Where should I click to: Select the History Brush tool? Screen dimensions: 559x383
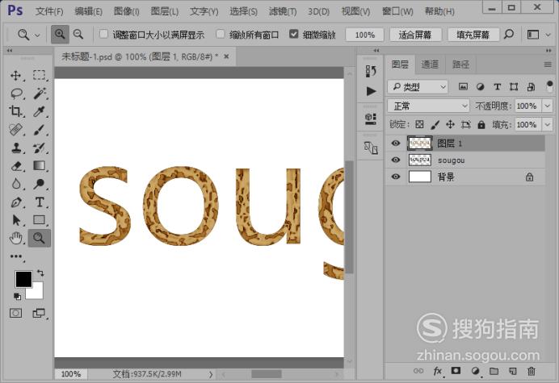40,148
